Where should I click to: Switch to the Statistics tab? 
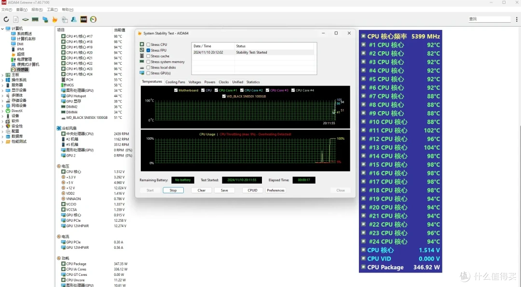tap(253, 82)
